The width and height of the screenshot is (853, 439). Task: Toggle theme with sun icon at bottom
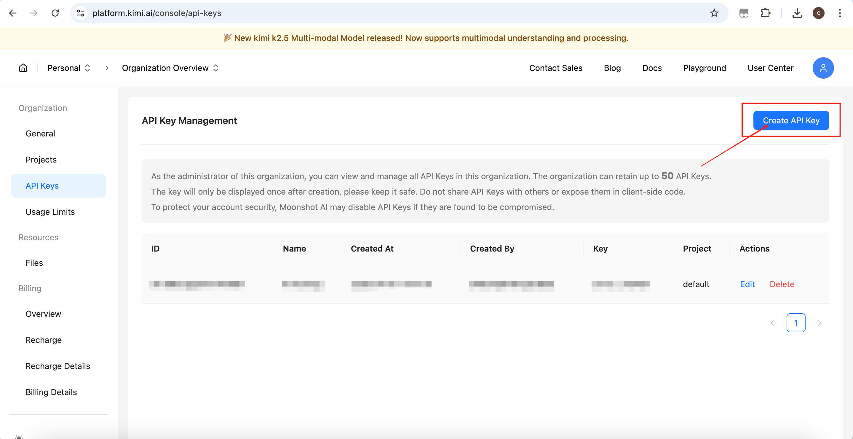point(19,437)
